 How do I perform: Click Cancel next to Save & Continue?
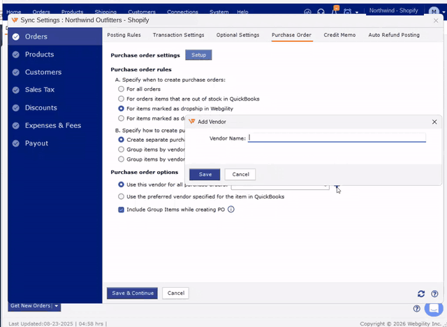pos(175,293)
